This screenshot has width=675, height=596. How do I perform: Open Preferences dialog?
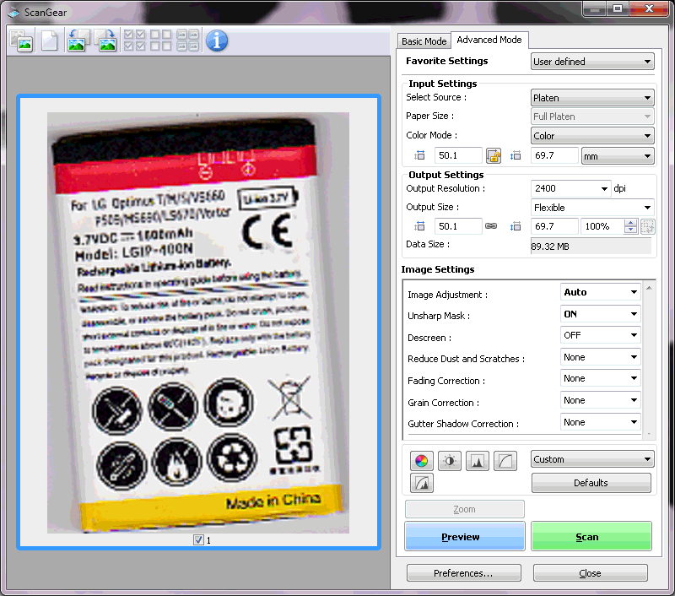point(463,573)
